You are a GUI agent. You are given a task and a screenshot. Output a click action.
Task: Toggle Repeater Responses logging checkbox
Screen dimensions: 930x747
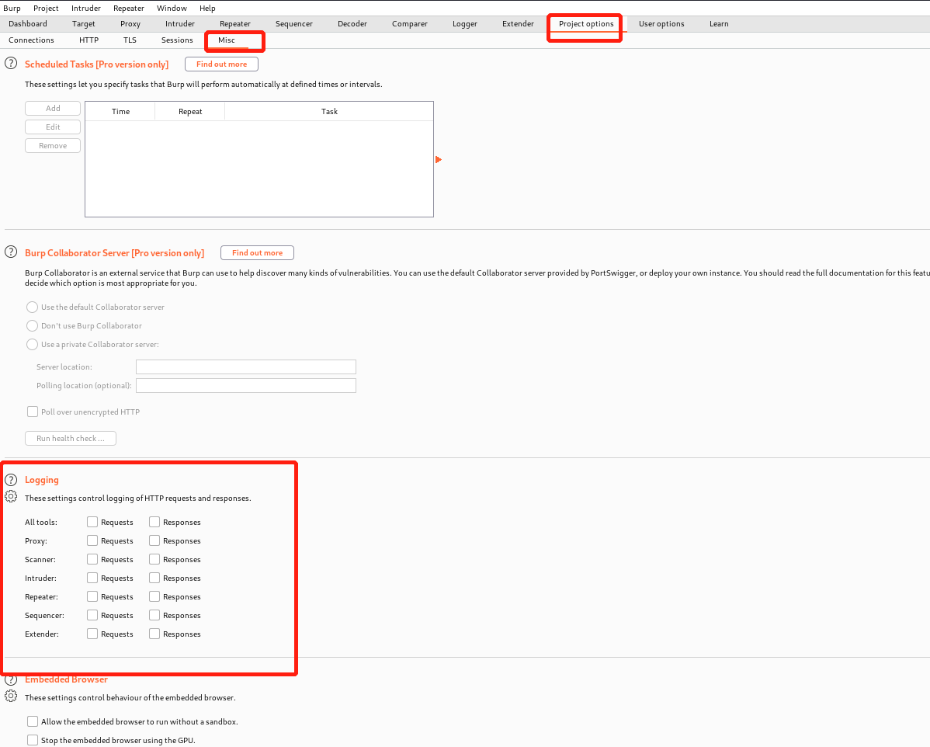pos(154,596)
